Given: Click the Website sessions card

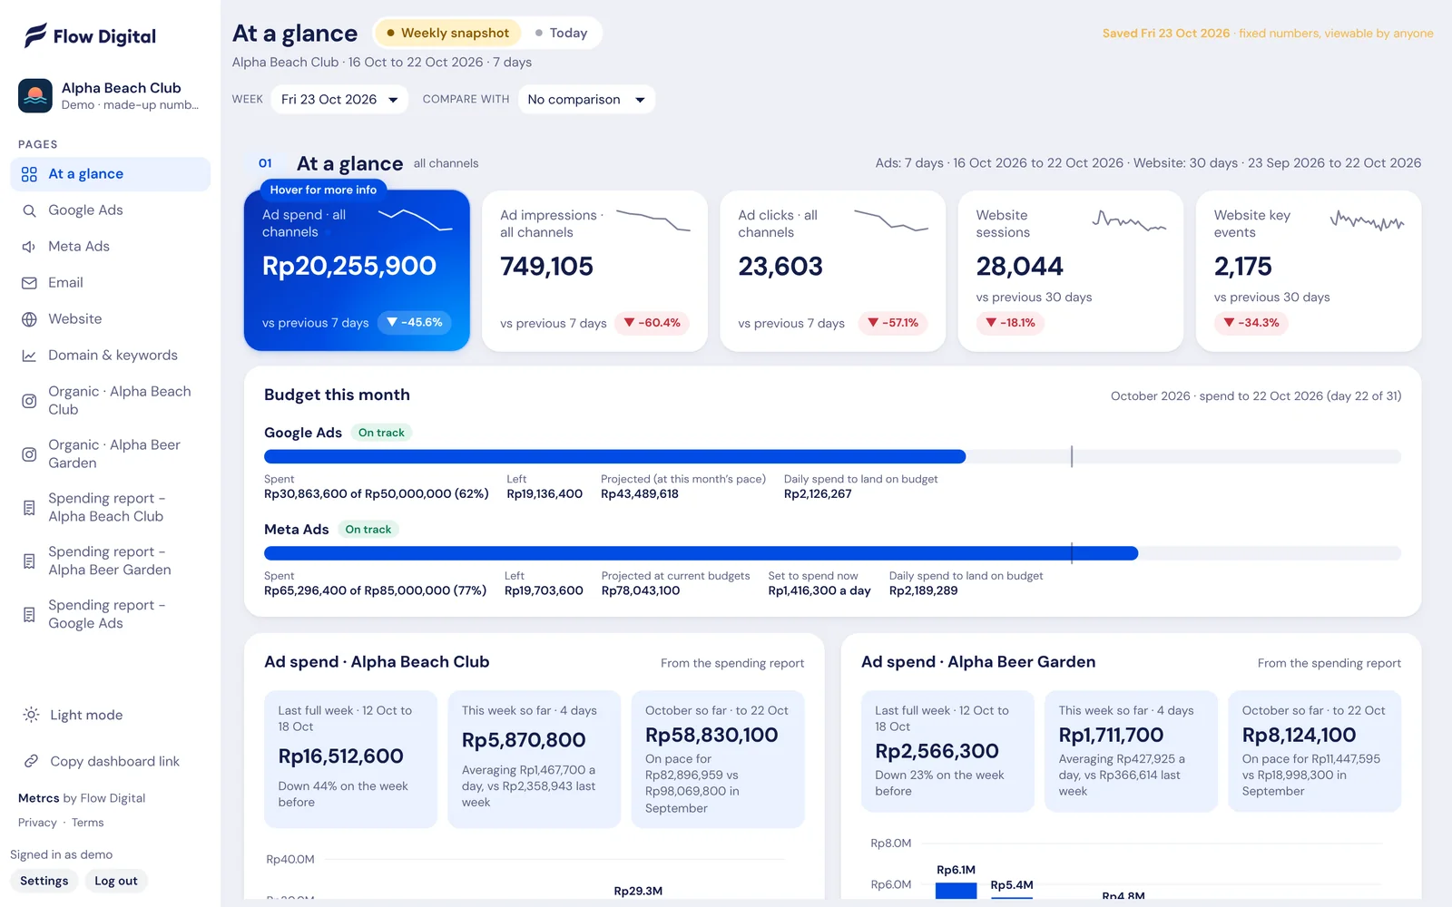Looking at the screenshot, I should click(1071, 270).
